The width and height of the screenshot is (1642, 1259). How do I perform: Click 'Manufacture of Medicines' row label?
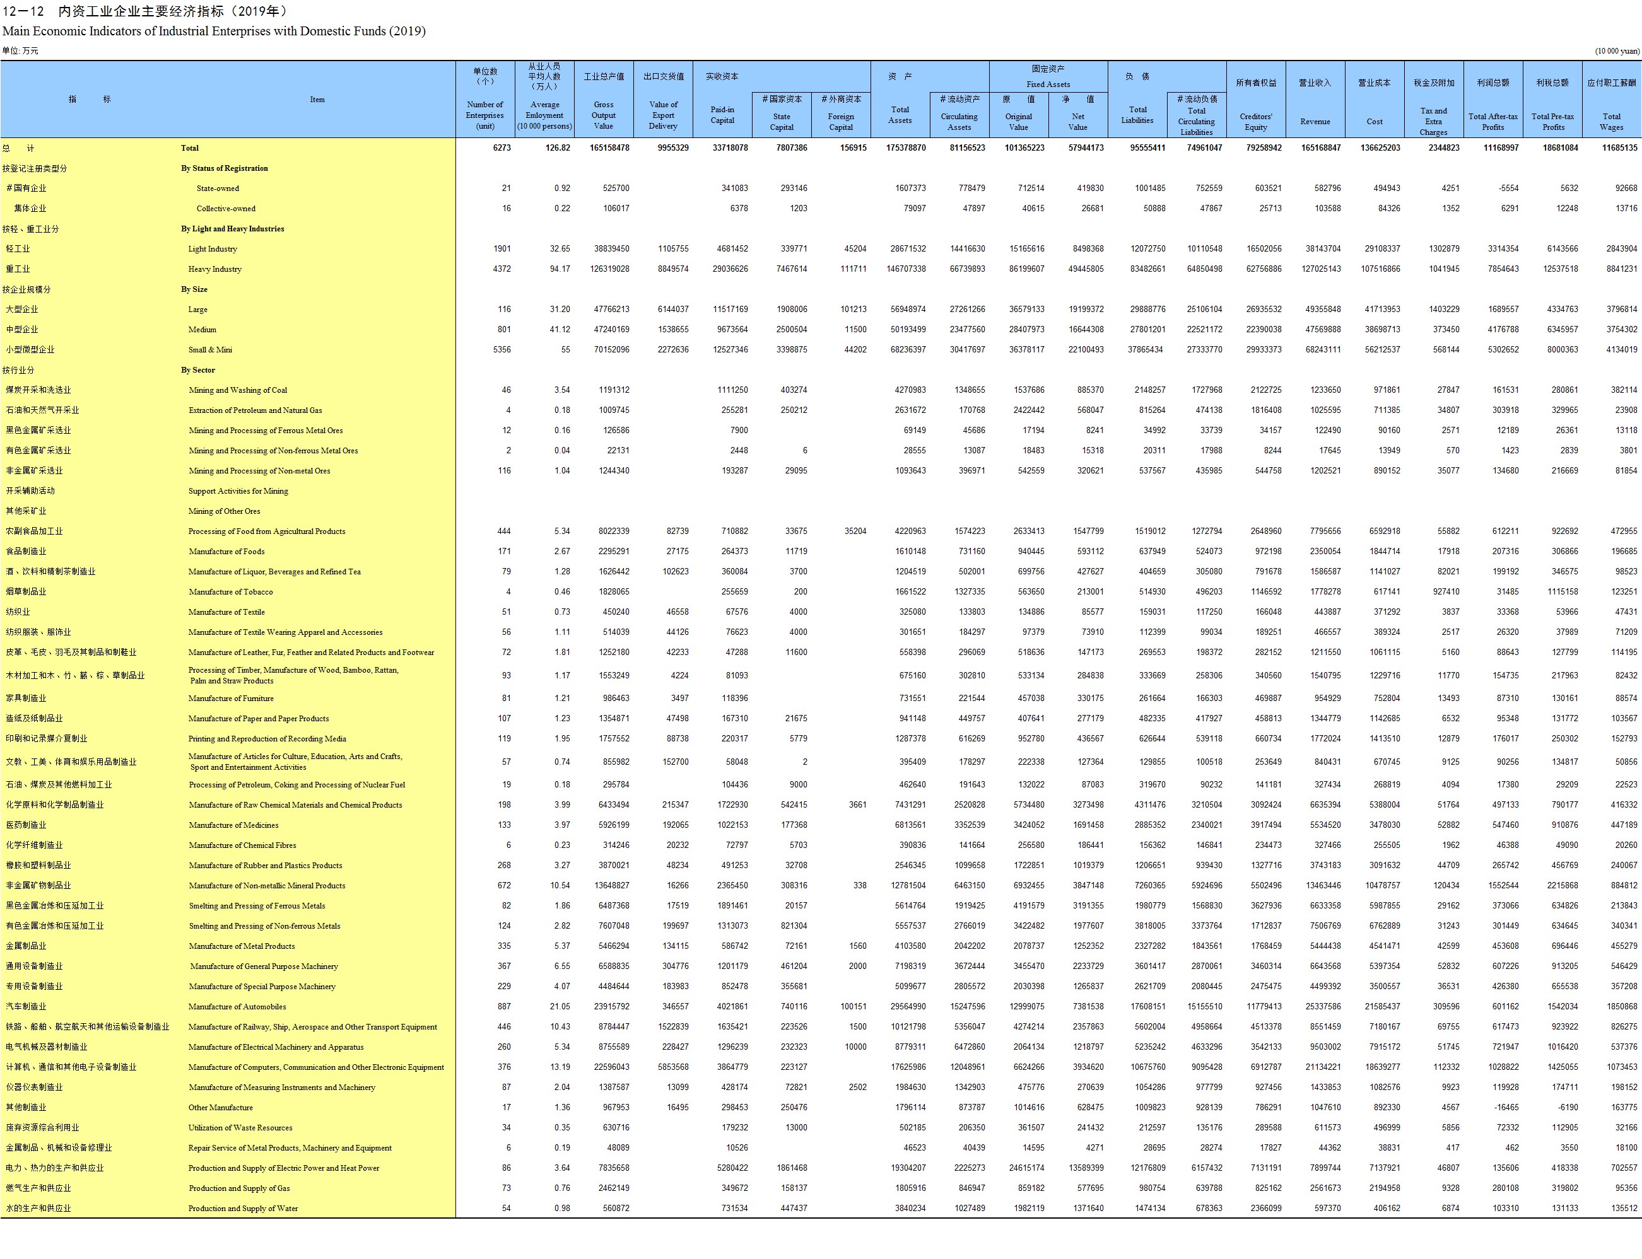point(233,825)
